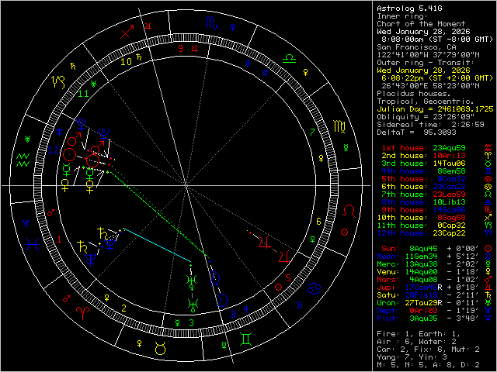Click the yellow Virgo glyph on the wheel
Screen dimensions: 497x372
tap(339, 124)
